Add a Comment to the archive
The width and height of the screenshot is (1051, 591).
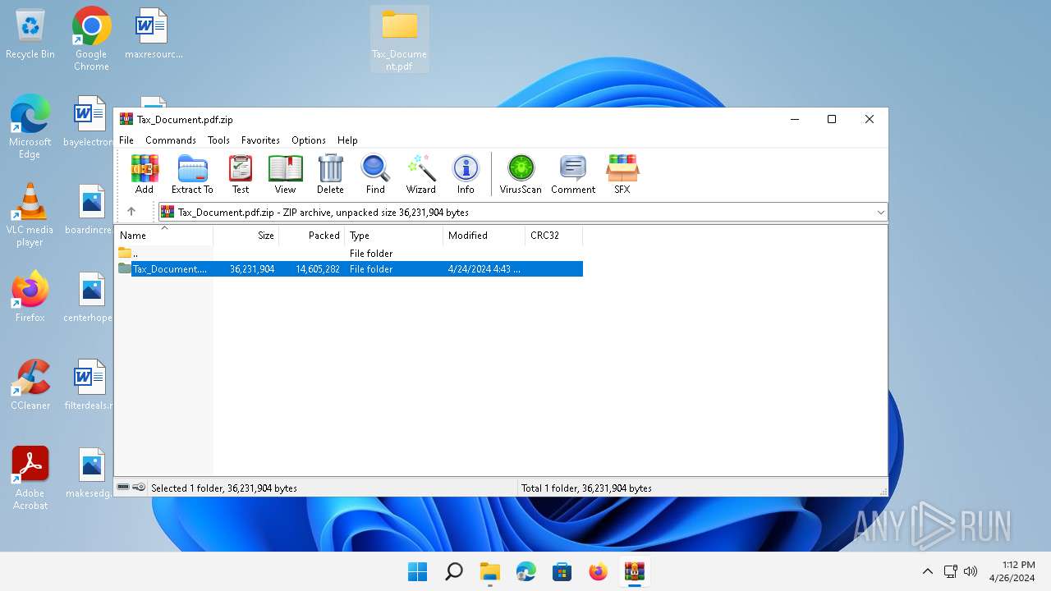click(573, 174)
